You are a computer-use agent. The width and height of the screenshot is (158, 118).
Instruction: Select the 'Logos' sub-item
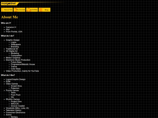coord(13,42)
